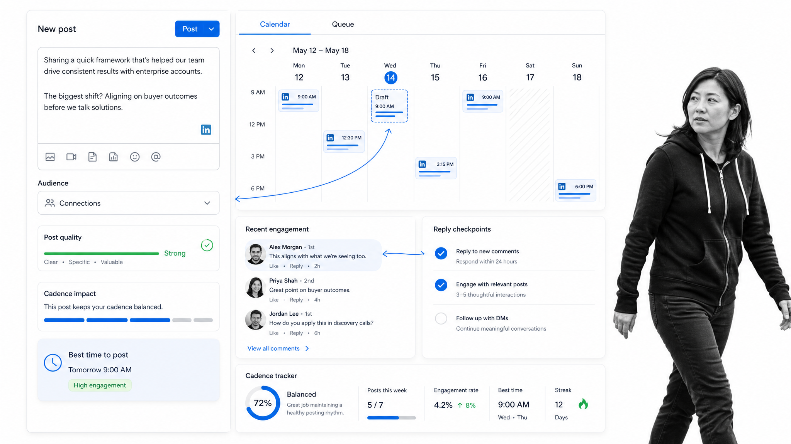Click the clock icon beside Best time to post
This screenshot has width=791, height=444.
(x=53, y=363)
